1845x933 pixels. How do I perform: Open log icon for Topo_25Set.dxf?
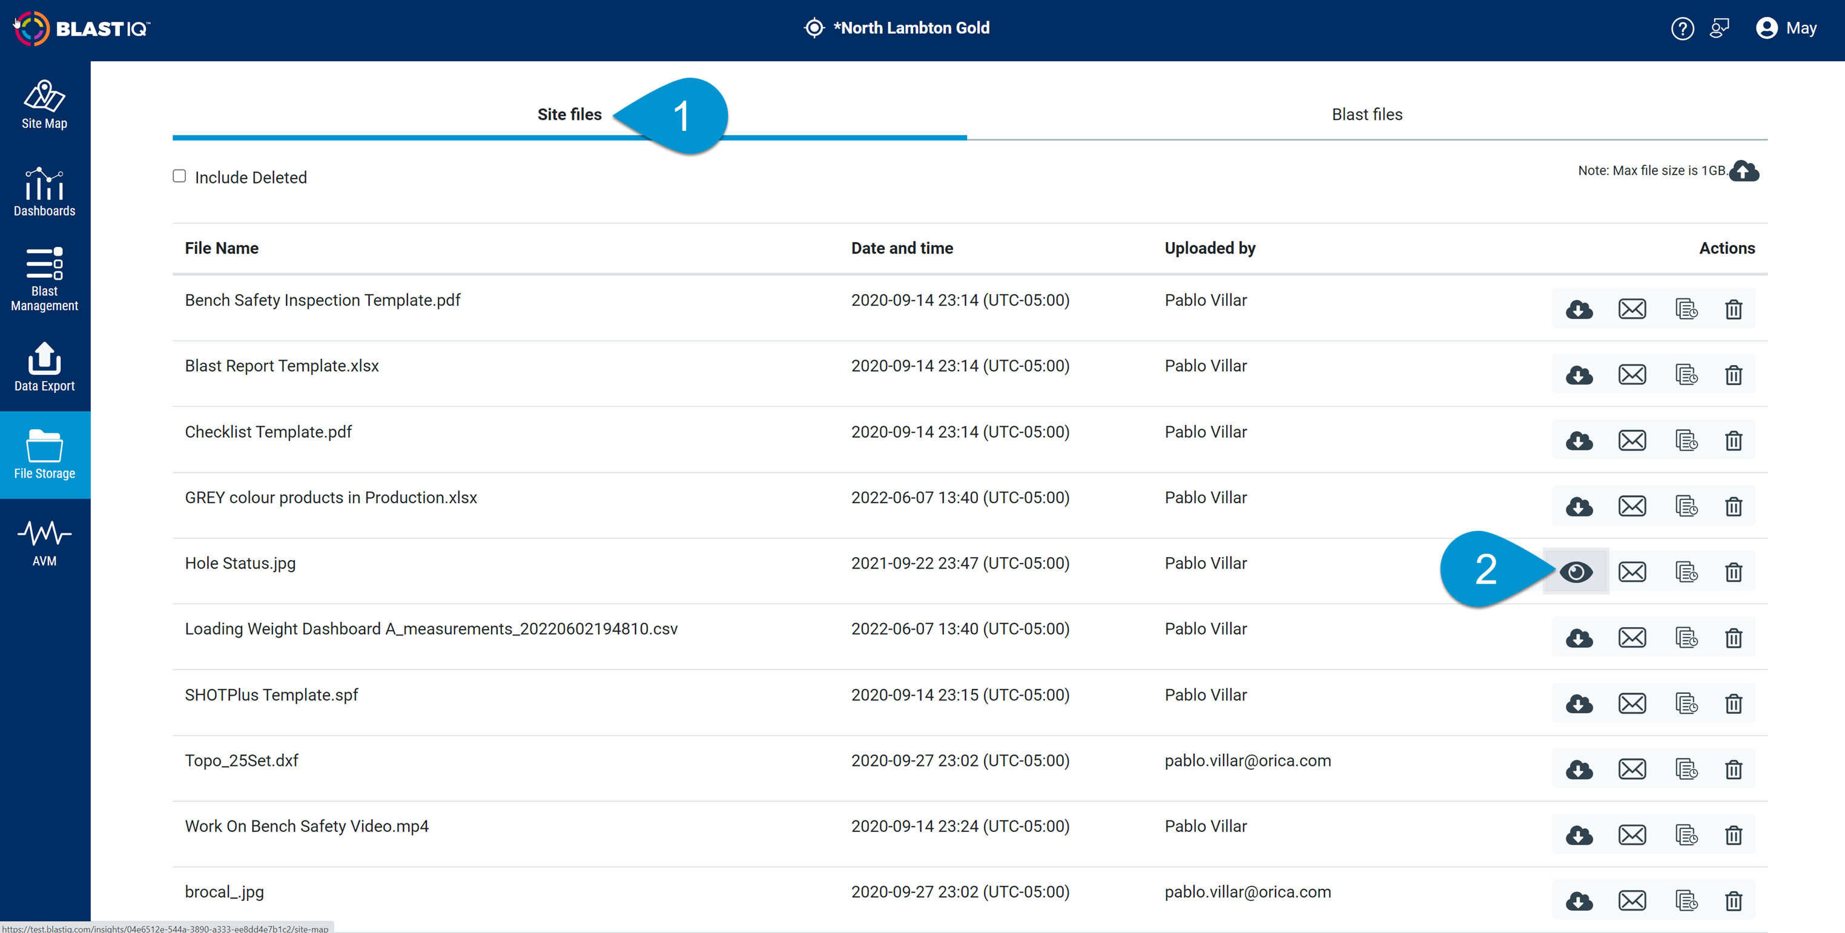1686,770
